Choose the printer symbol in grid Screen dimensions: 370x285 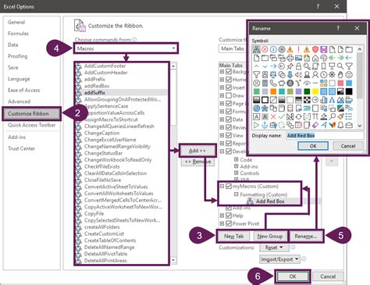[290, 58]
